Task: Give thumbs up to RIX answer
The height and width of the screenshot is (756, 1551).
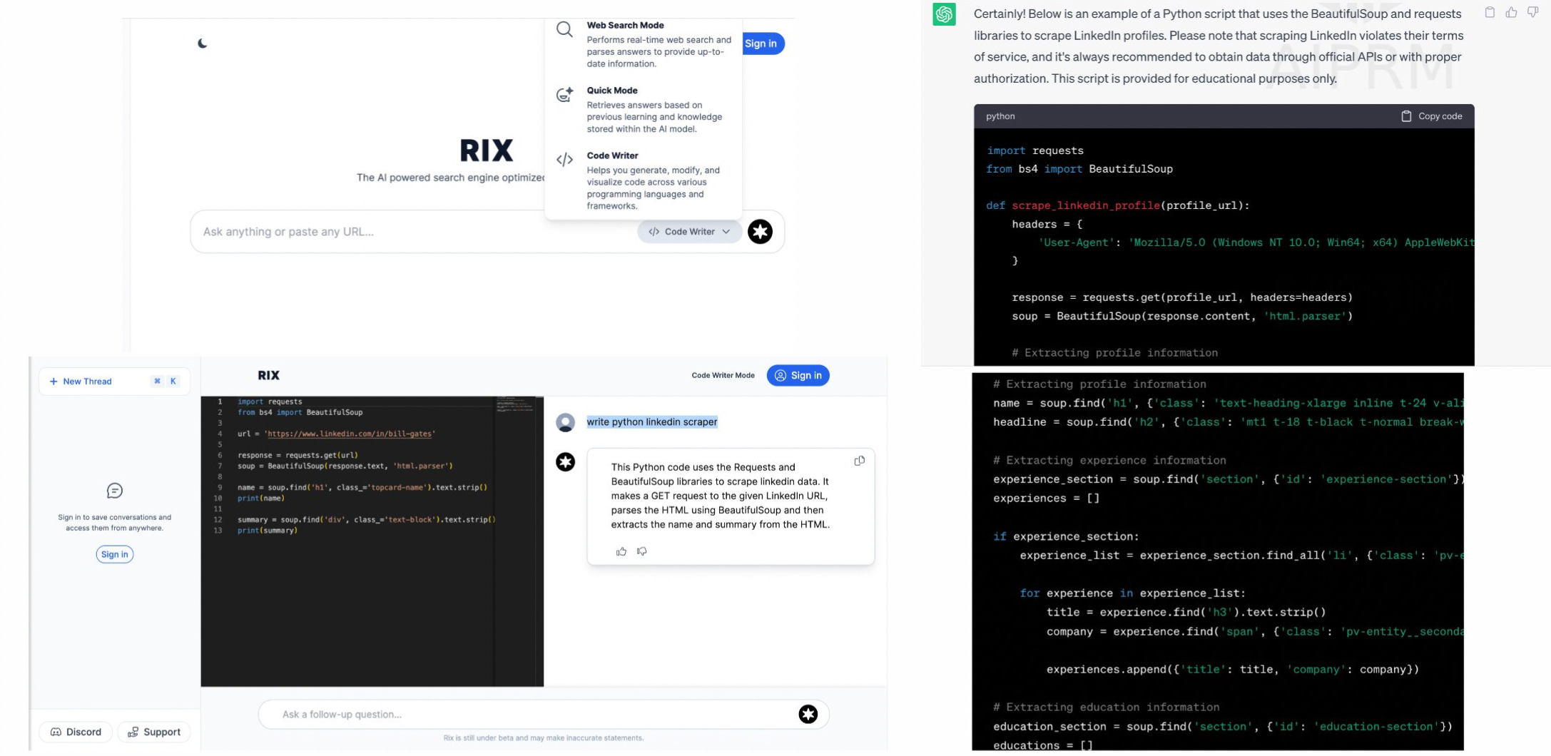Action: click(621, 551)
